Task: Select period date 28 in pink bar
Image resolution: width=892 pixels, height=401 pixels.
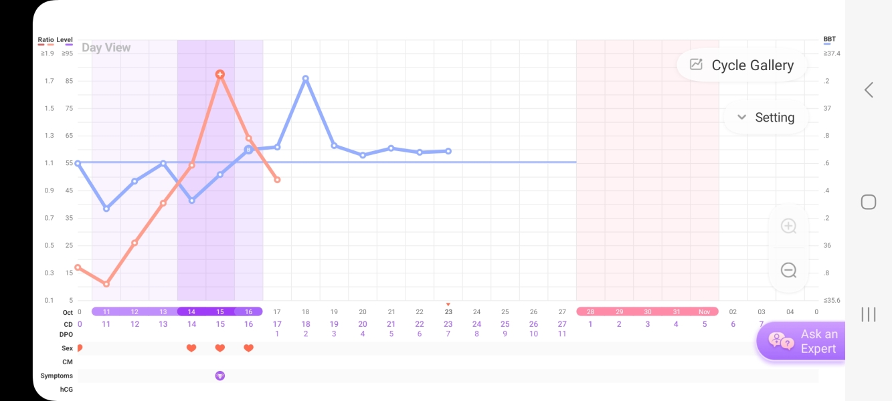Action: point(590,311)
